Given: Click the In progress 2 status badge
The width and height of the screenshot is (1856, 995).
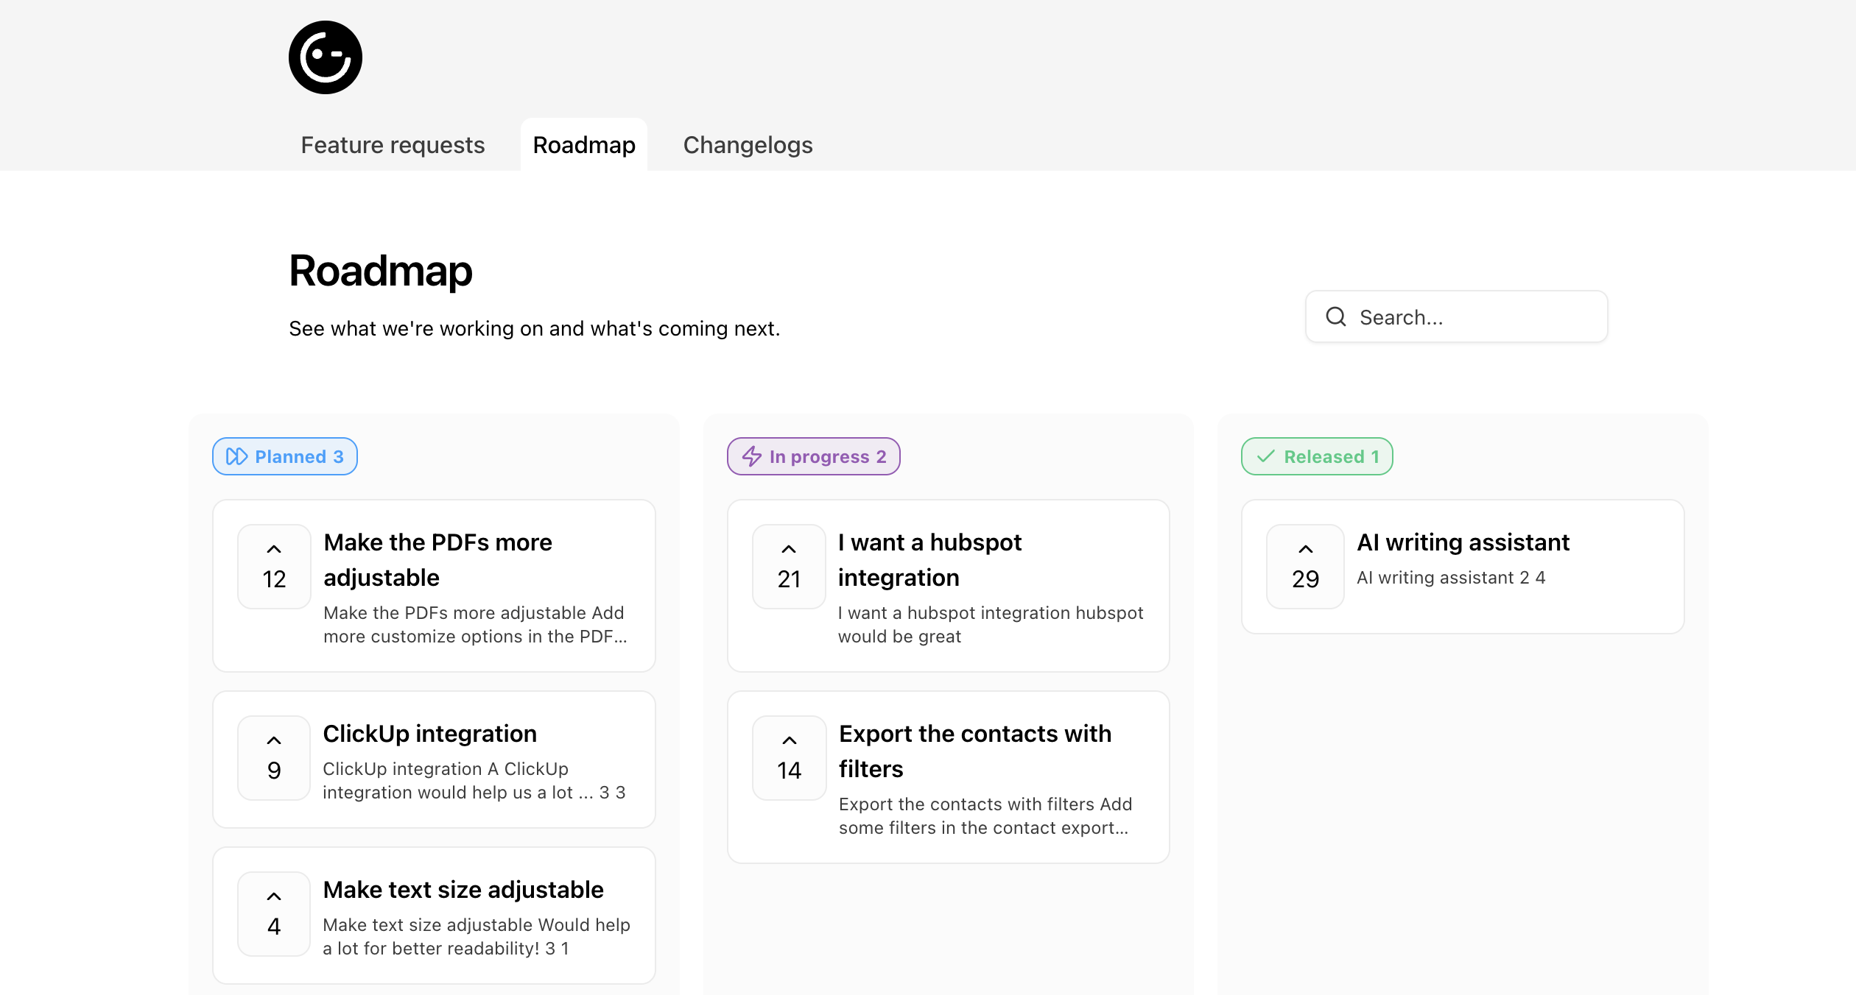Looking at the screenshot, I should [x=814, y=457].
